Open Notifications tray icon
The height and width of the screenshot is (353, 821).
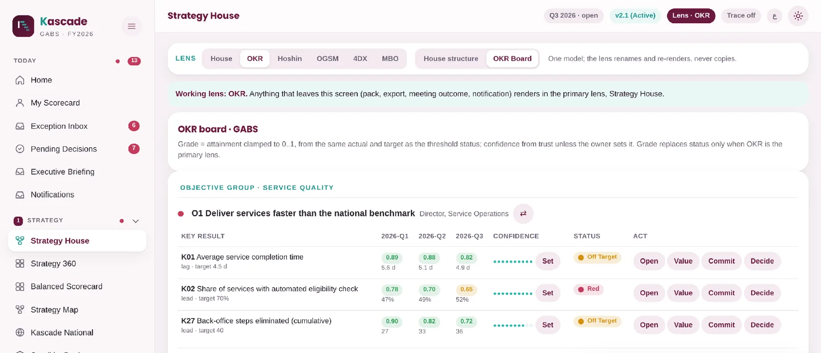(x=20, y=195)
